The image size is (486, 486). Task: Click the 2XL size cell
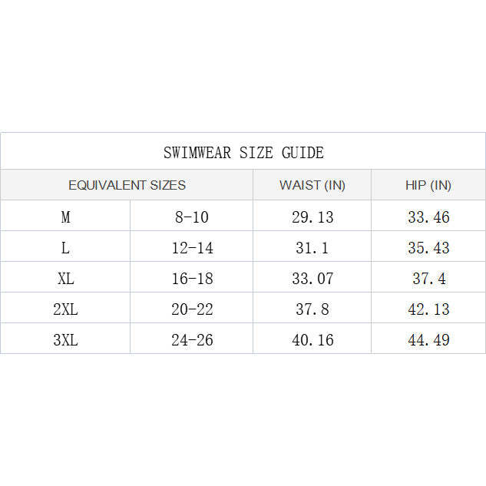coord(66,309)
